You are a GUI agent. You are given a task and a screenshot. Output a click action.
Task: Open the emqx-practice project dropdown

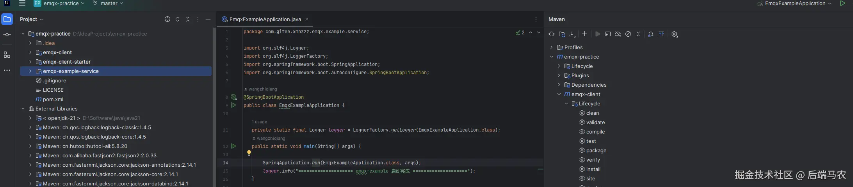click(x=59, y=4)
